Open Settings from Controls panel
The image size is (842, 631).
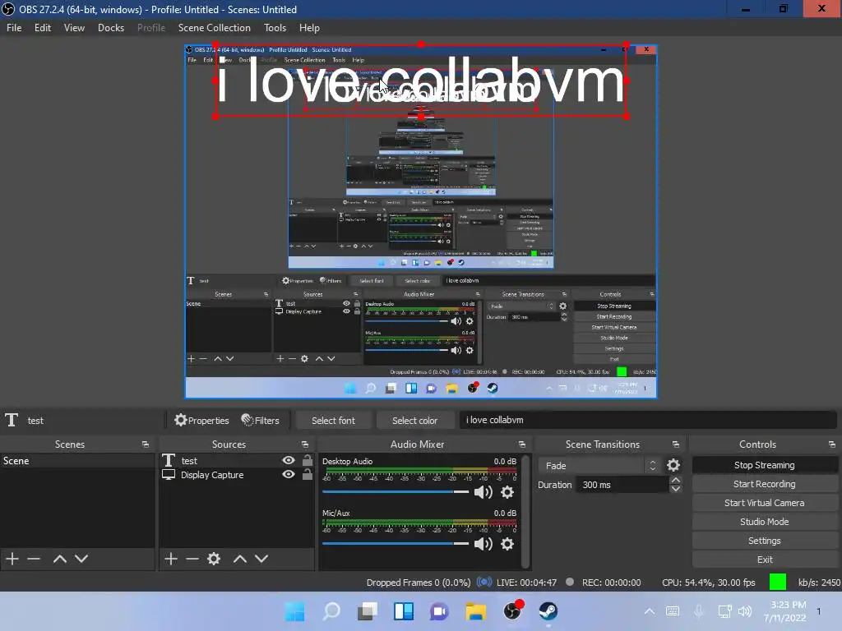click(x=764, y=541)
